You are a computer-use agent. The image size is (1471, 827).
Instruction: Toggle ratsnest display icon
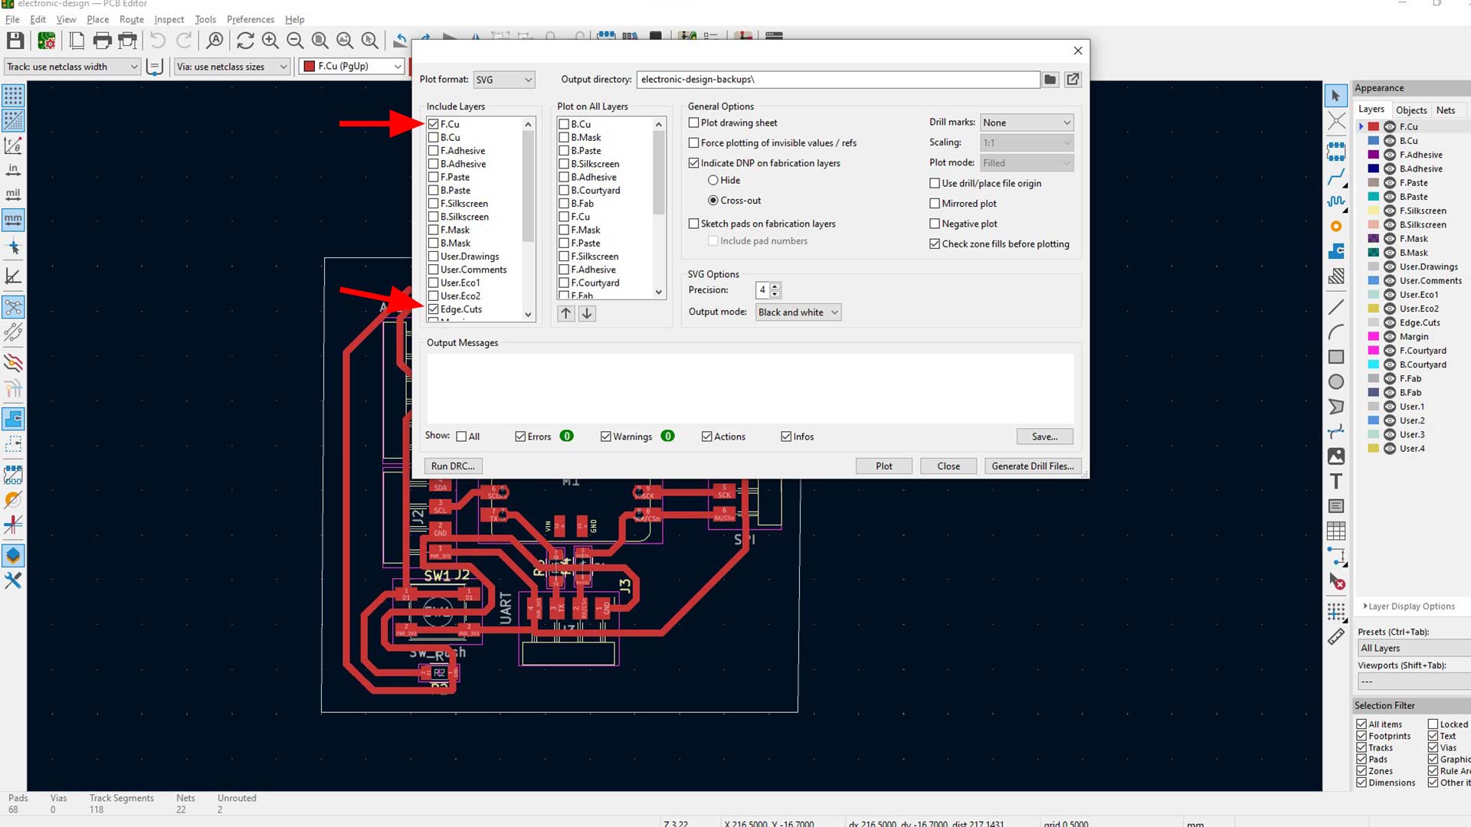13,307
